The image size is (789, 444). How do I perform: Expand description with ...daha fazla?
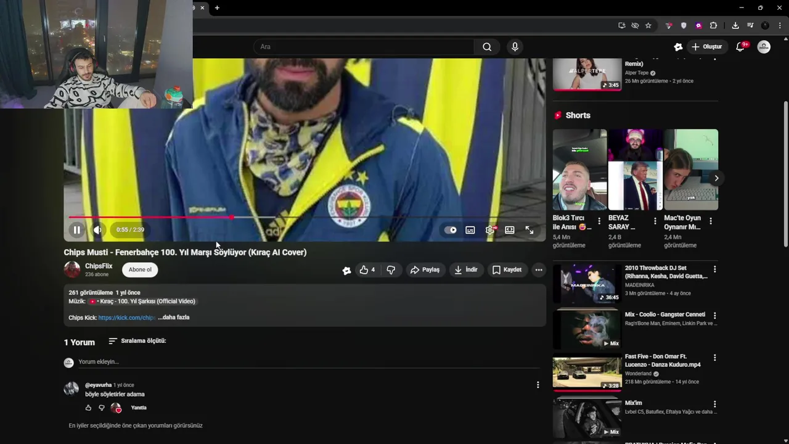click(174, 318)
